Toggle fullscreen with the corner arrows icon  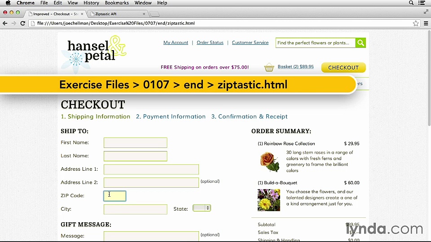click(426, 12)
